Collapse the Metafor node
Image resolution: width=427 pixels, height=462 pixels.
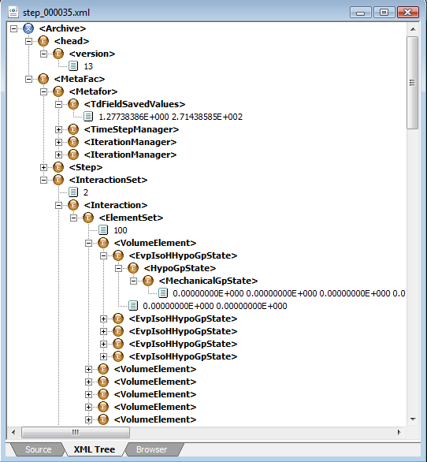click(x=43, y=91)
